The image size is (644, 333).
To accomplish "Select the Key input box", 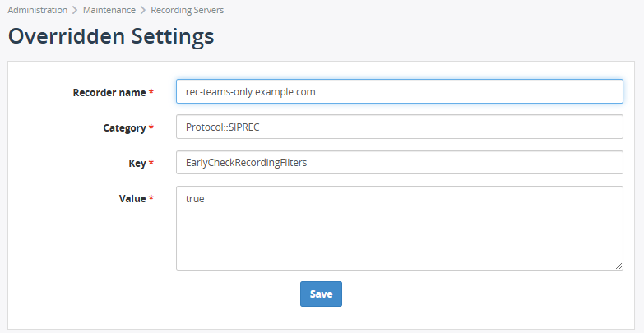I will point(399,163).
